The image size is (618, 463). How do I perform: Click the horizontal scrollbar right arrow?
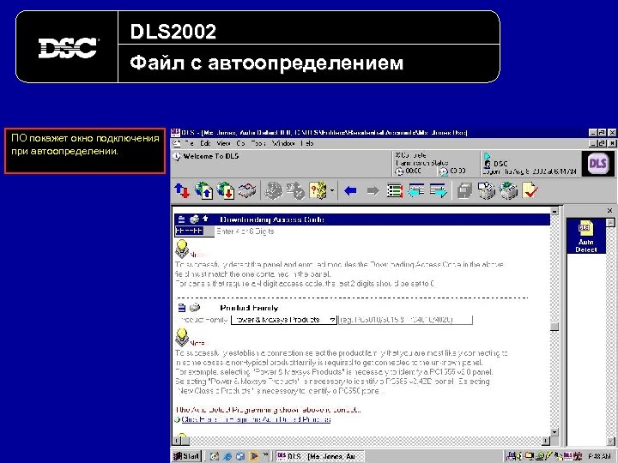546,441
